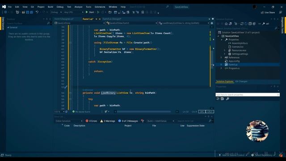Open the File menu
Viewport: 286px width, 161px height.
point(10,7)
